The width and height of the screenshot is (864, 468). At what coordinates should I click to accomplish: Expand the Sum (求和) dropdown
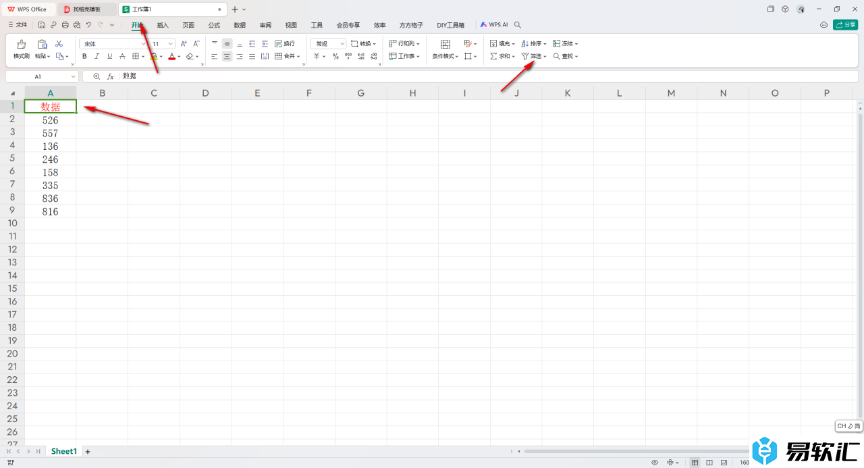pyautogui.click(x=514, y=56)
